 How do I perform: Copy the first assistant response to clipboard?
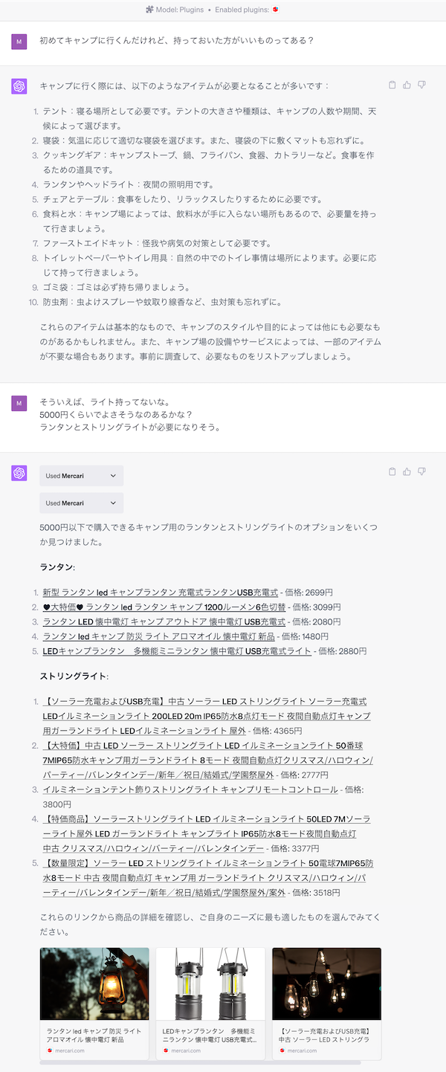392,85
